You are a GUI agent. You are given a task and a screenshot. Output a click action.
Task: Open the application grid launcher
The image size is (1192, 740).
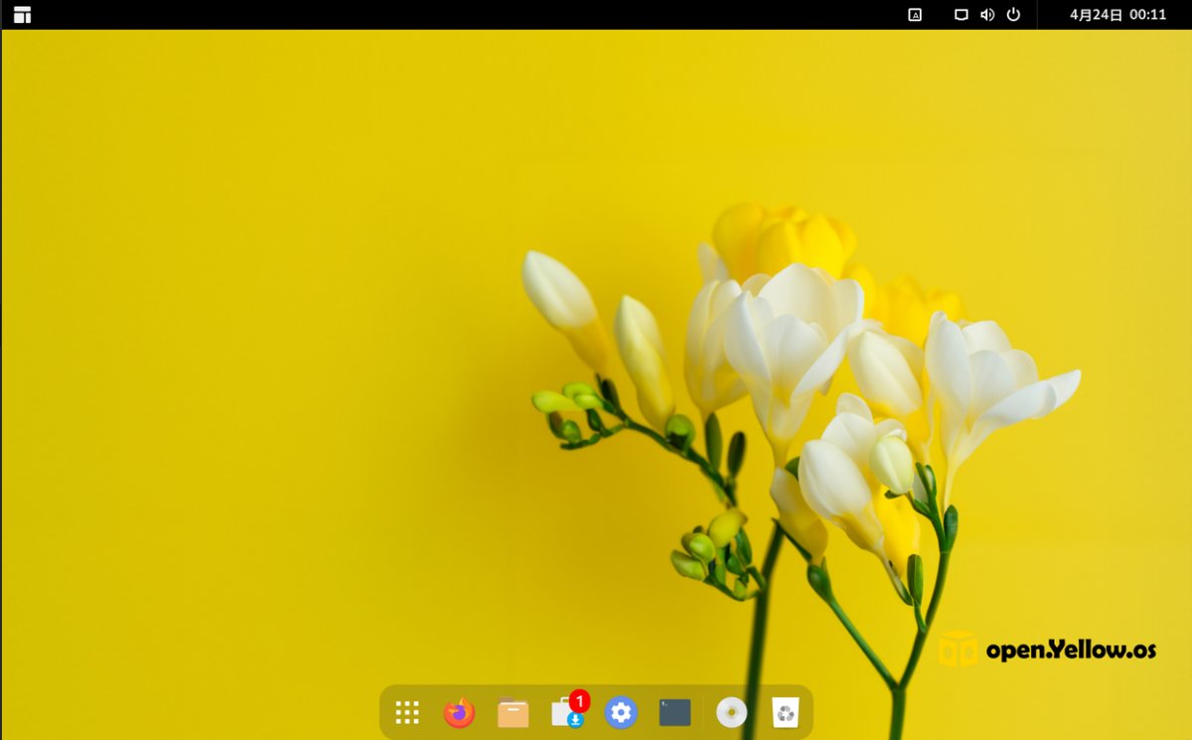point(405,712)
